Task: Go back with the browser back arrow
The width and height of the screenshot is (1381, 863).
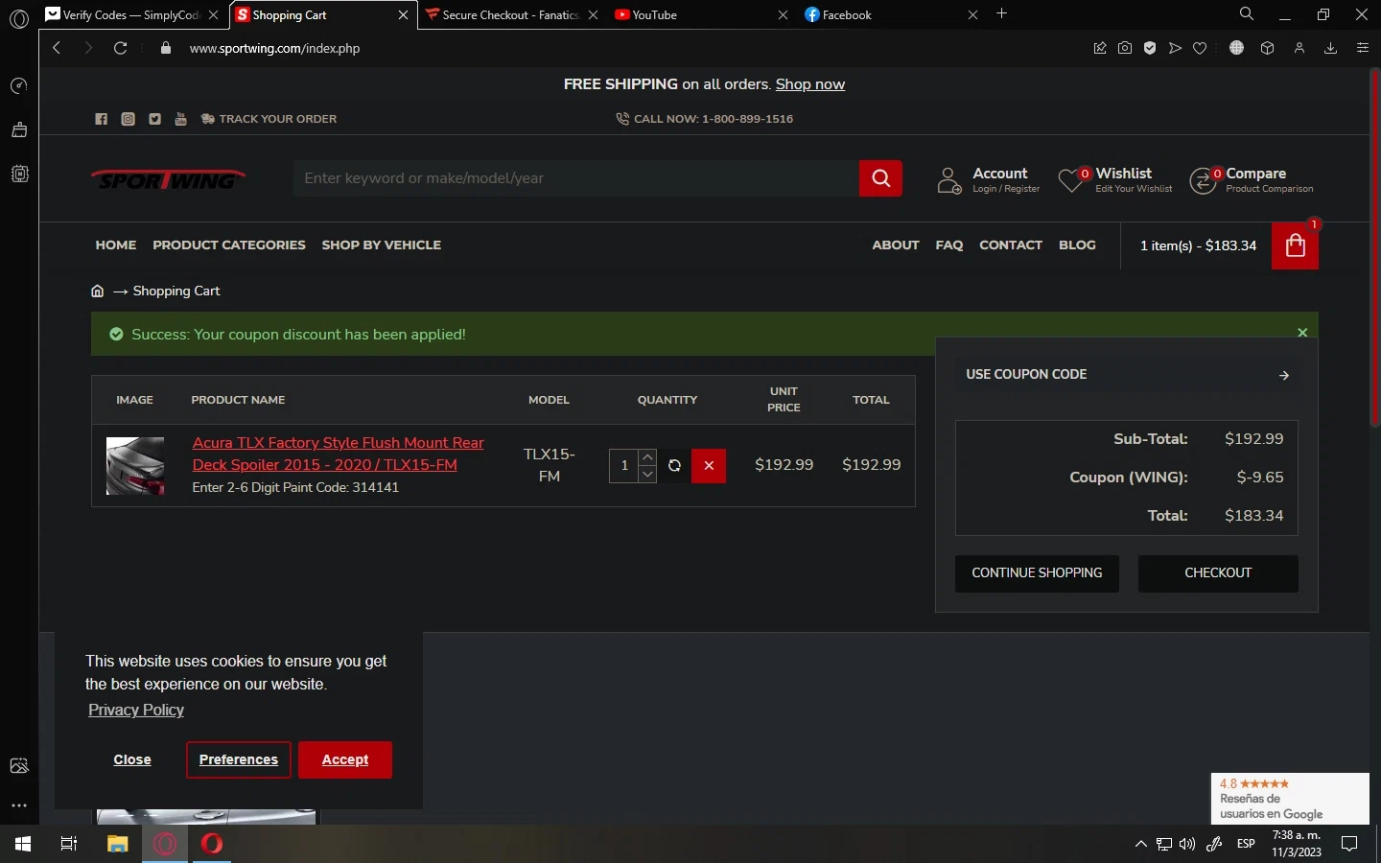Action: 57,48
